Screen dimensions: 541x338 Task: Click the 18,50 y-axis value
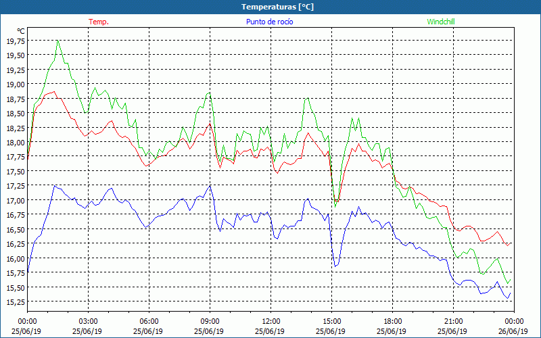point(16,113)
